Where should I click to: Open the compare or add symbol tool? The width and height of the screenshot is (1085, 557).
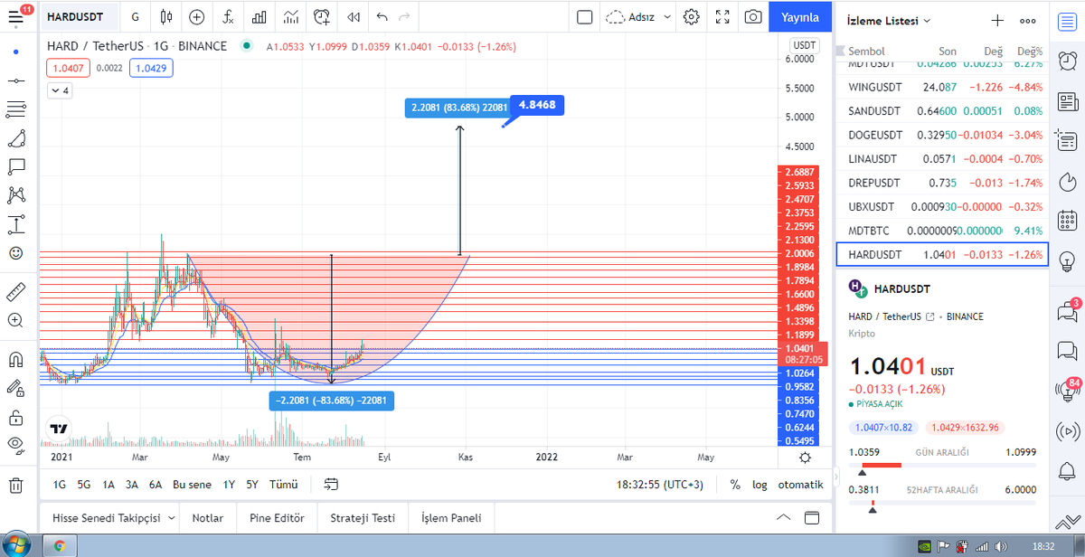[196, 17]
